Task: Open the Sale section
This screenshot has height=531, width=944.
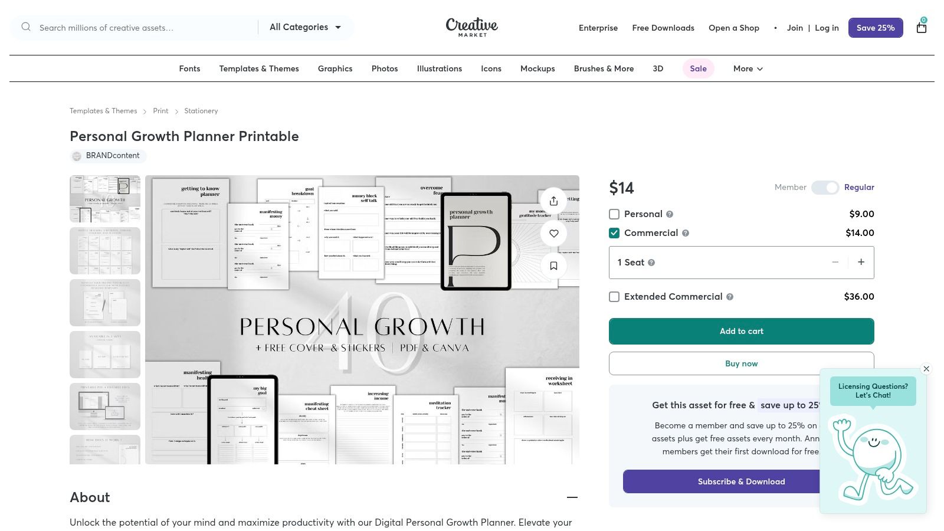Action: pos(698,68)
